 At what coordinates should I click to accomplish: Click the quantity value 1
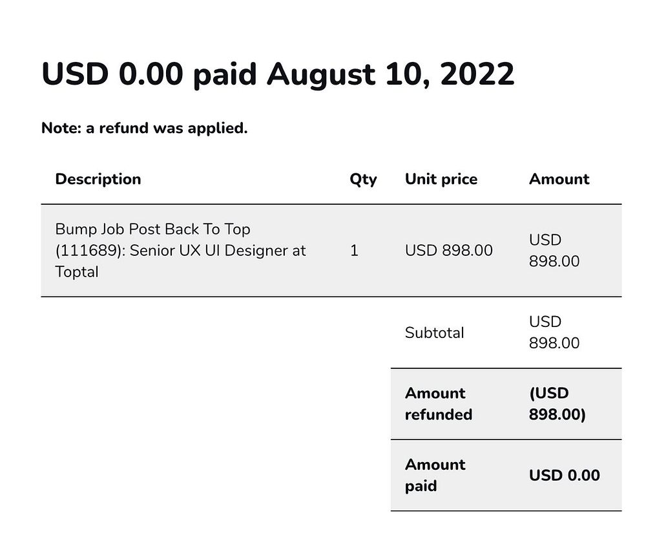click(x=354, y=250)
